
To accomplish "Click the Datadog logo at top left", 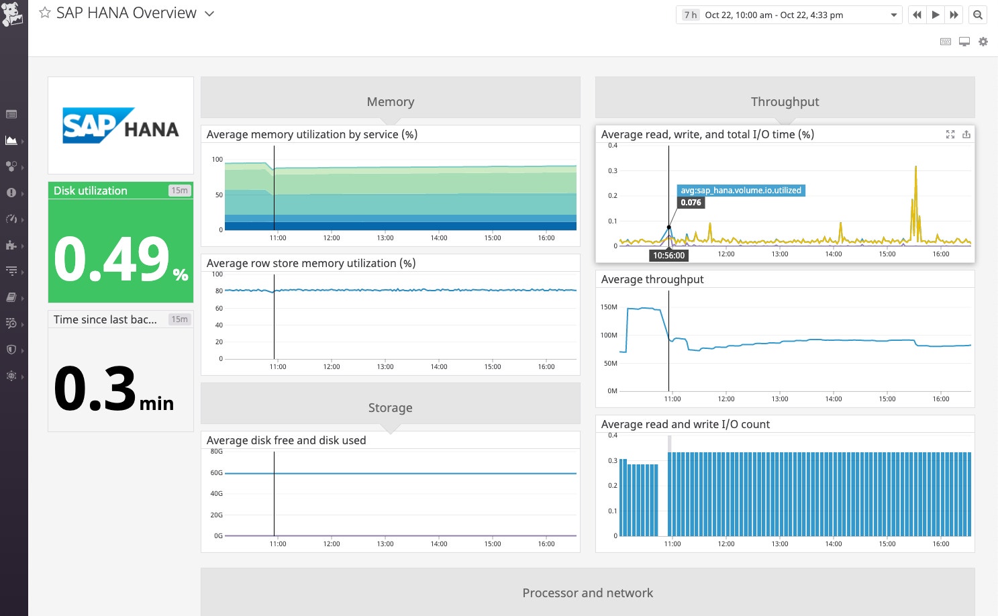I will pos(13,13).
